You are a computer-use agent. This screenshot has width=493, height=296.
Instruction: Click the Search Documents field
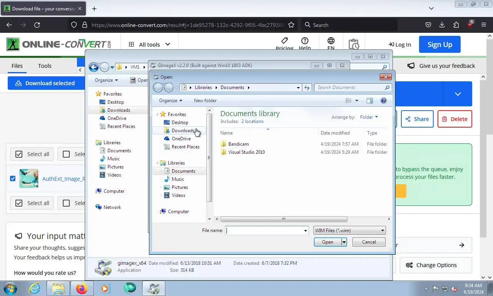352,87
